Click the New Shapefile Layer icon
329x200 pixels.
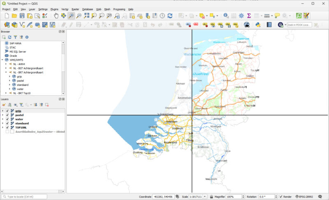22,25
